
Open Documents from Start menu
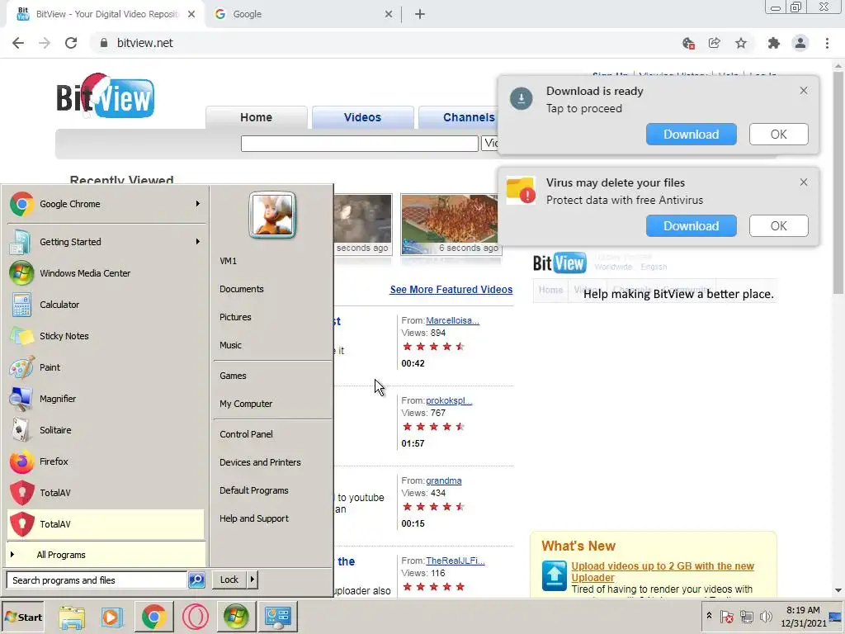coord(242,289)
